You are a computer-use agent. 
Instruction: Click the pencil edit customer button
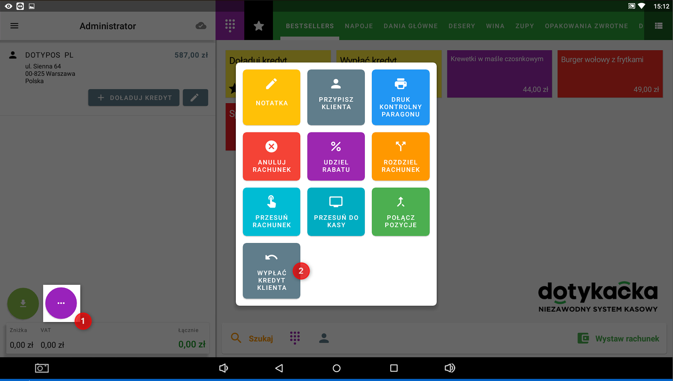(x=195, y=98)
